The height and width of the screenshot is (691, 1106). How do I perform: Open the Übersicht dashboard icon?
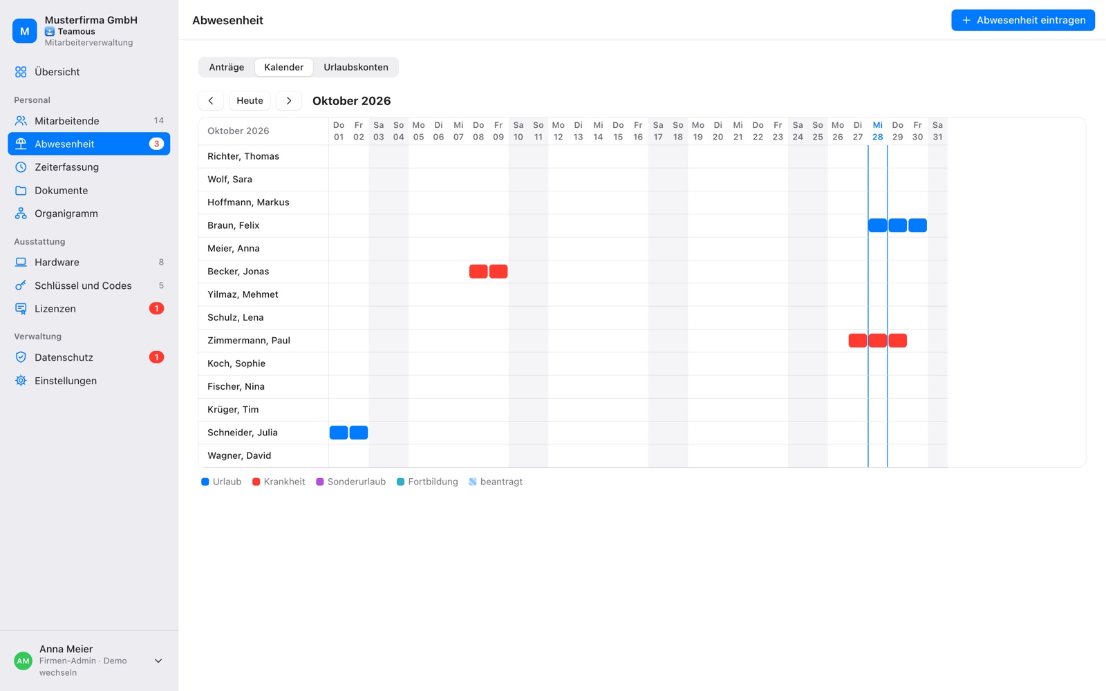click(21, 72)
